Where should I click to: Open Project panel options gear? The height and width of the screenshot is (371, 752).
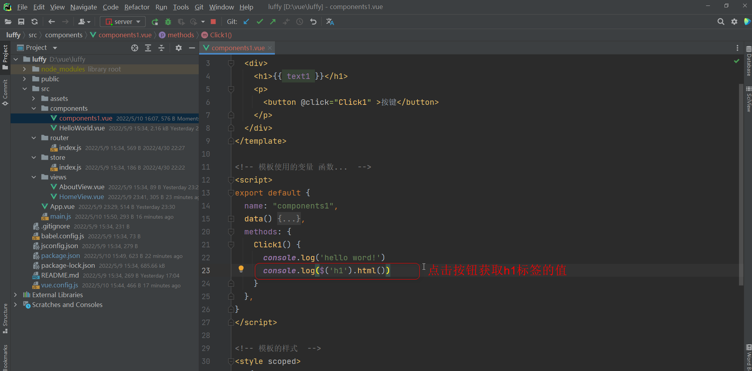click(179, 48)
